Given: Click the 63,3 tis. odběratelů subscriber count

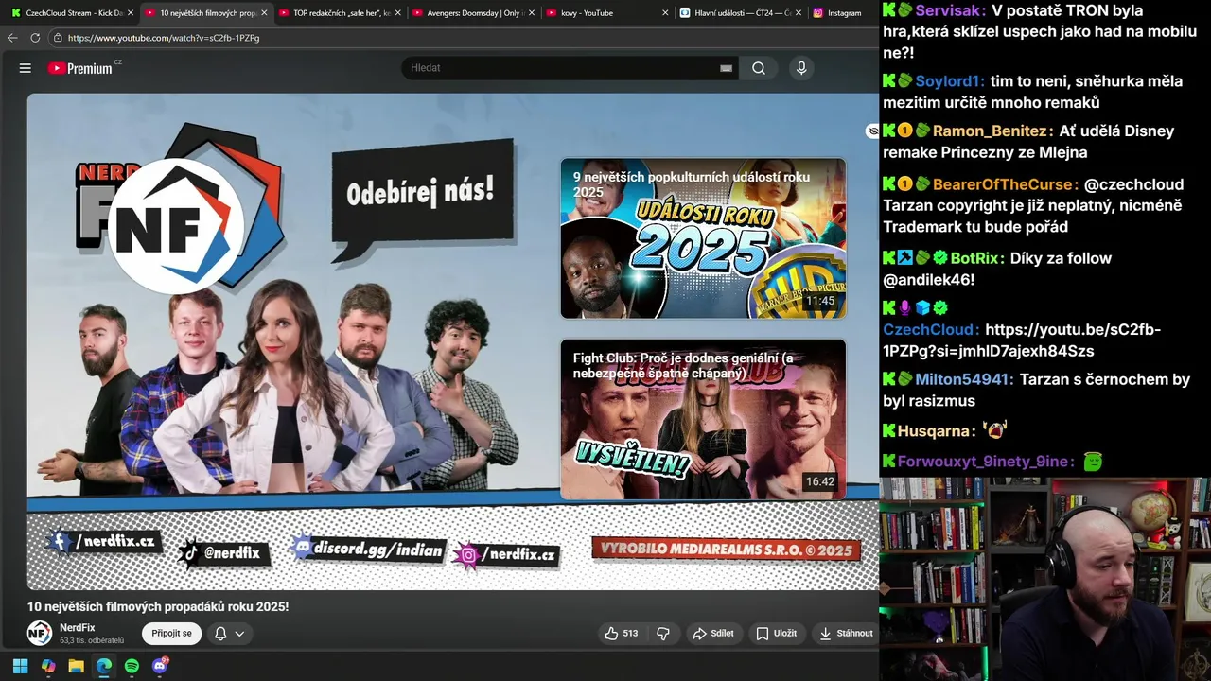Looking at the screenshot, I should coord(92,640).
